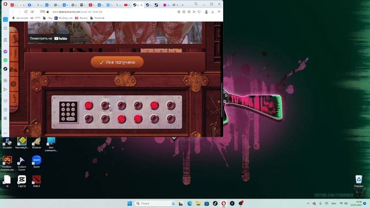Open the Settings gear in Opera sidebar
This screenshot has width=370, height=208.
point(5,118)
